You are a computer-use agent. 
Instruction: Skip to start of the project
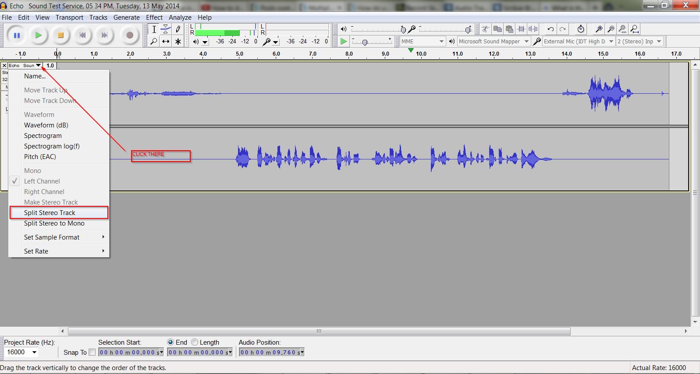pos(82,35)
